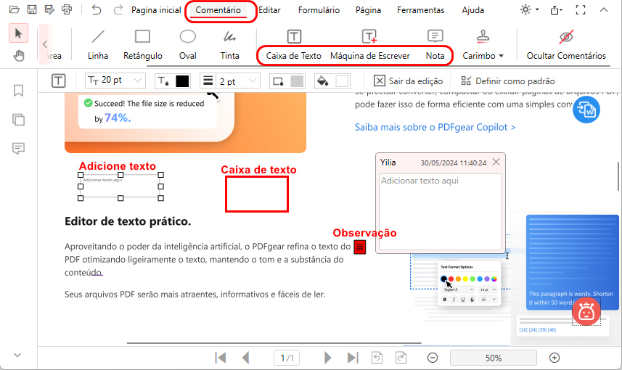Click the Print icon
The image size is (622, 370).
point(67,9)
